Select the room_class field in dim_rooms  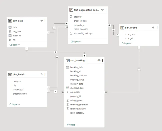click(130, 34)
